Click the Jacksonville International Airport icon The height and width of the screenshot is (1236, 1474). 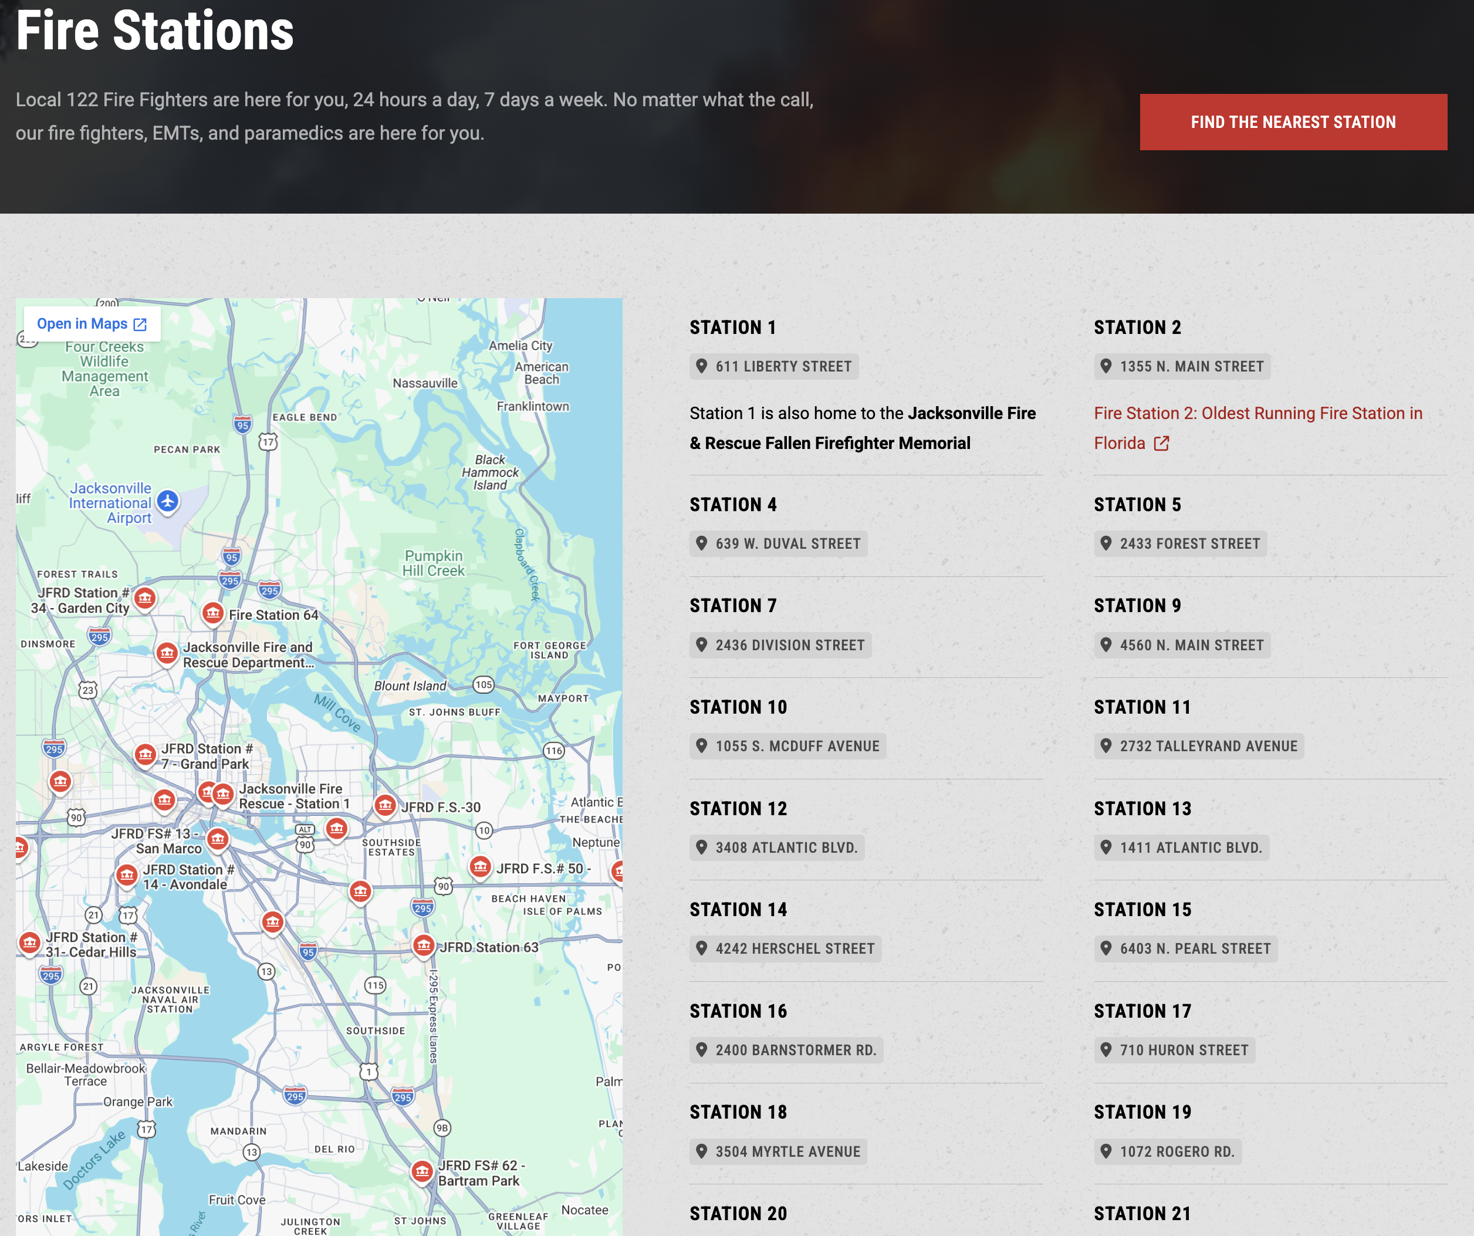pos(168,502)
